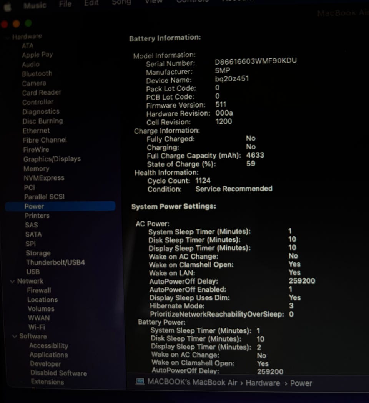Select SATA in the sidebar
This screenshot has height=403, width=369.
click(33, 234)
